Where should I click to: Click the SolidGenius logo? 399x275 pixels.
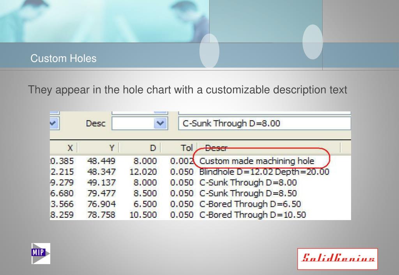click(x=337, y=259)
